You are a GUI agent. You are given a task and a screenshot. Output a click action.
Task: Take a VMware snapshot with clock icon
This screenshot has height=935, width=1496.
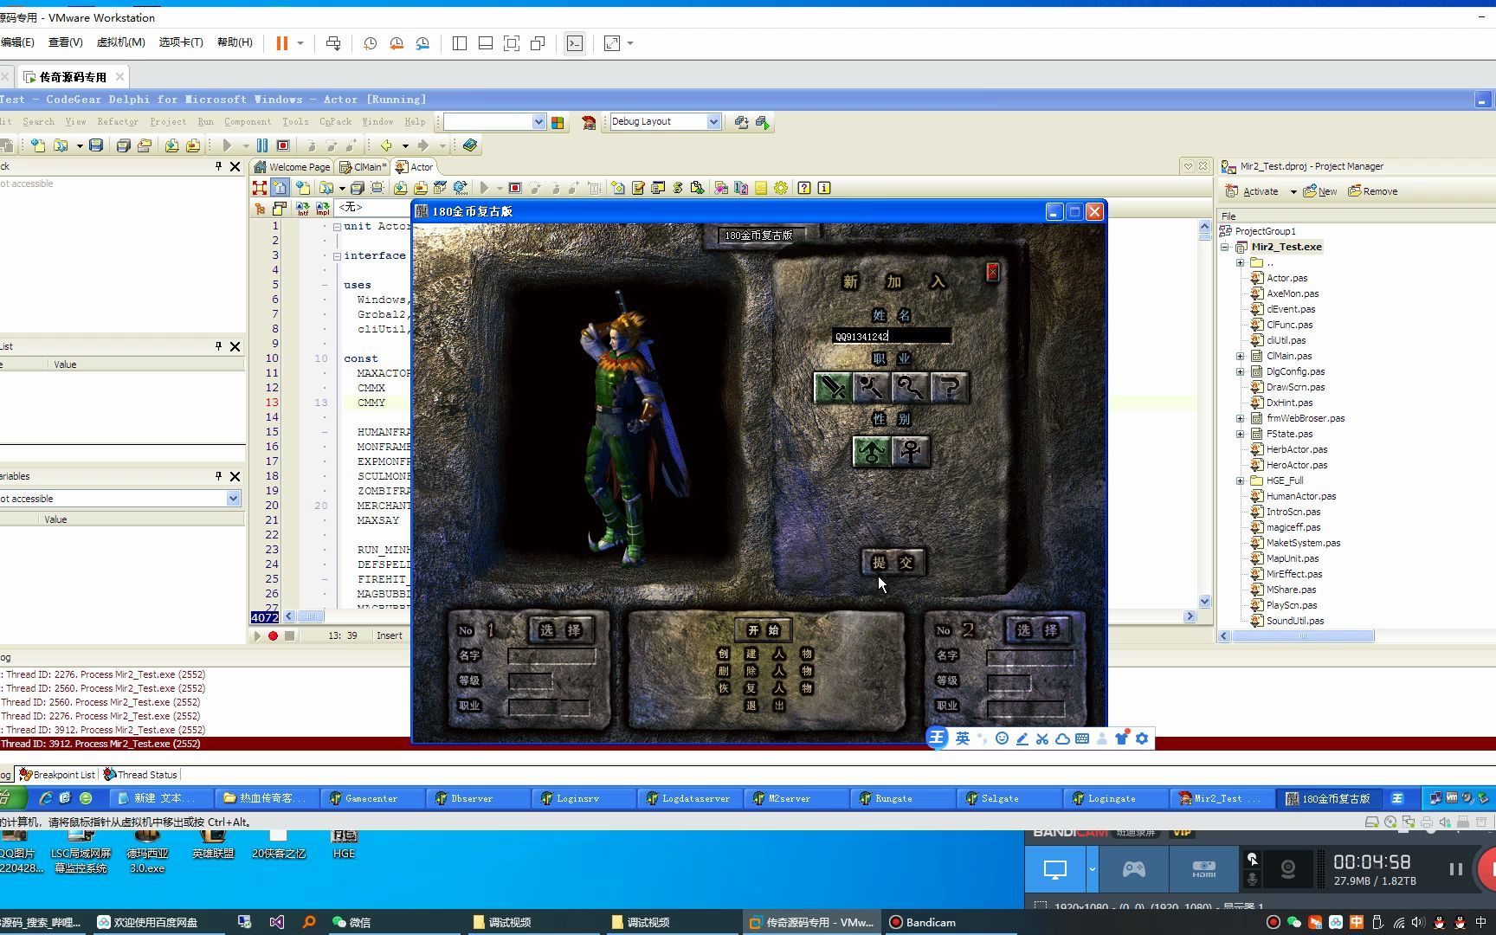click(370, 43)
